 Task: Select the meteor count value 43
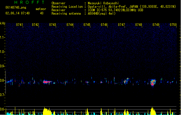(x=42, y=13)
